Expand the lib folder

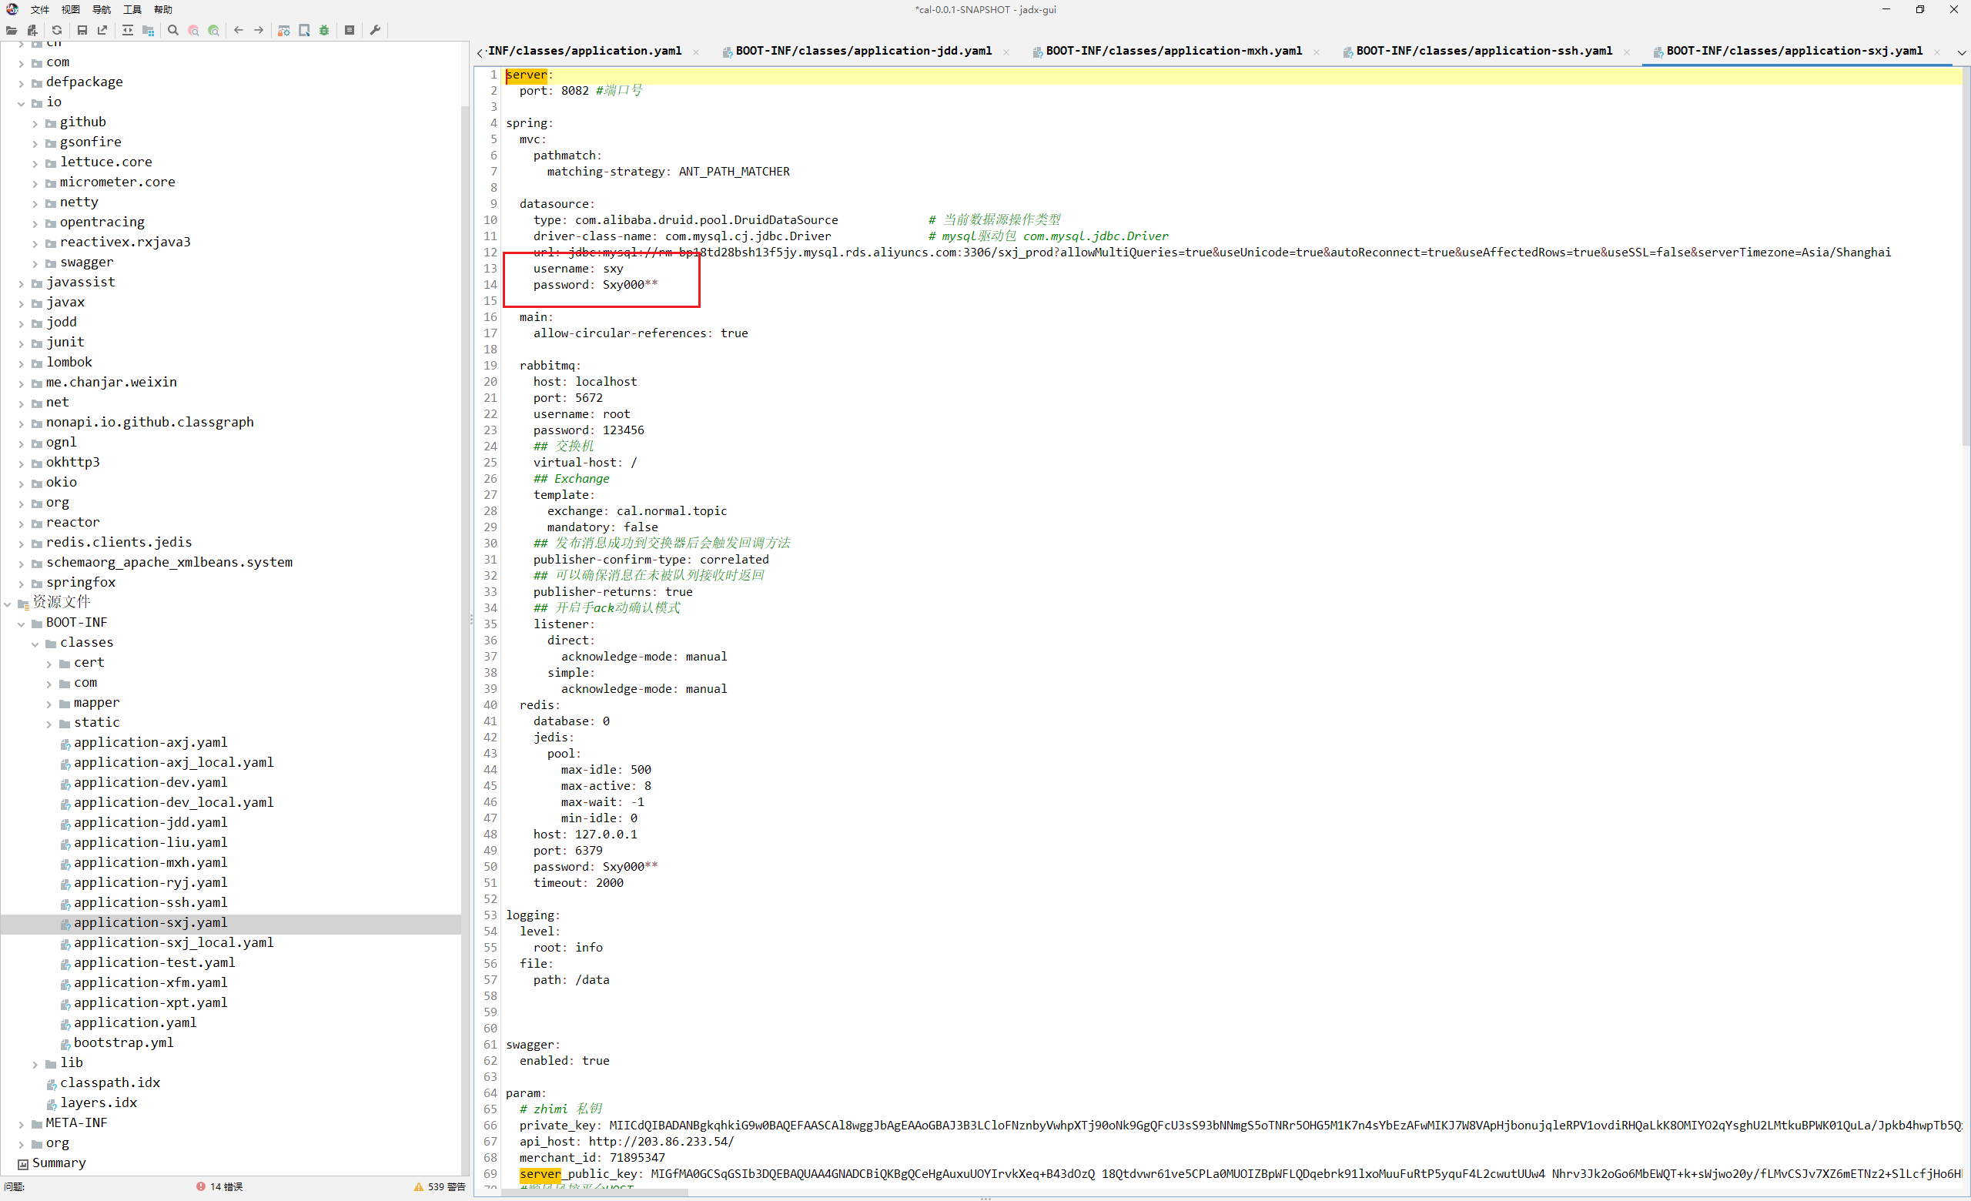[35, 1064]
